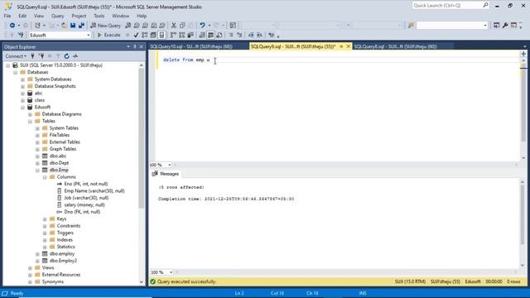Click the New Query toolbar button

[x=105, y=26]
